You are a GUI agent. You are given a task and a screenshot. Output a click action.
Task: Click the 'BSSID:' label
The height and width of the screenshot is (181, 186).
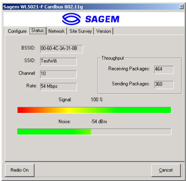tap(29, 48)
